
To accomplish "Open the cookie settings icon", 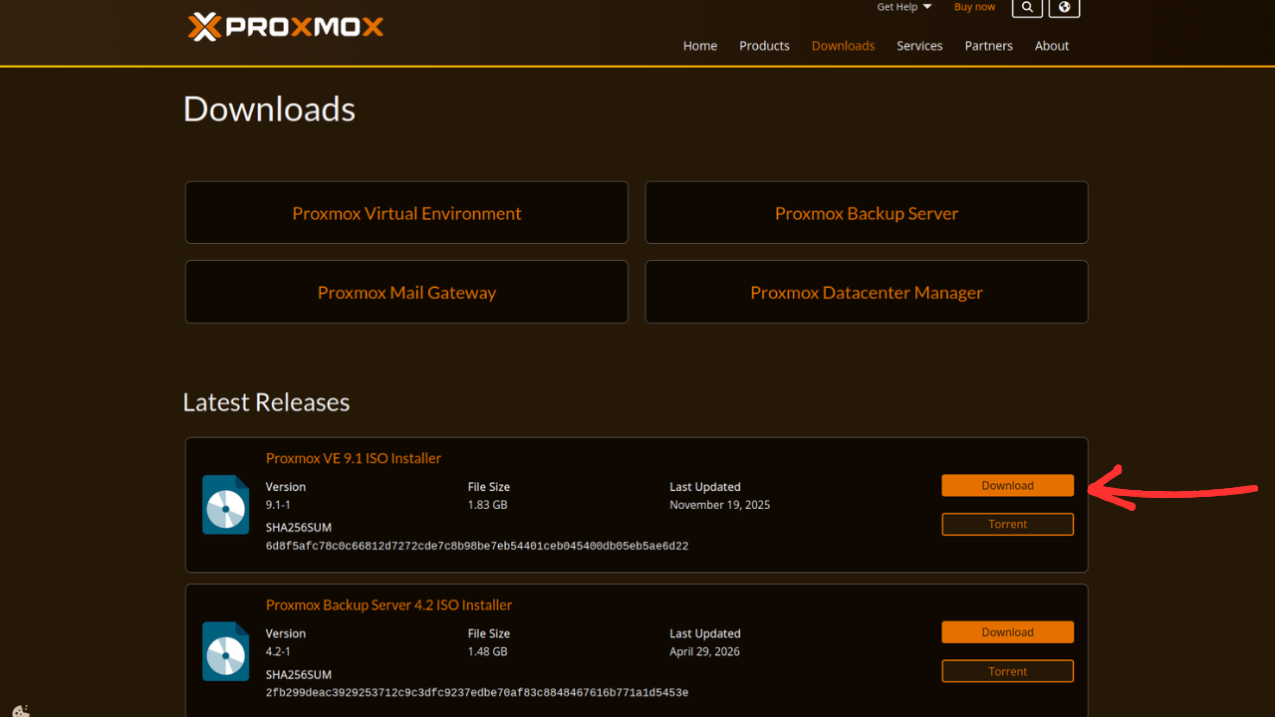I will coord(20,711).
